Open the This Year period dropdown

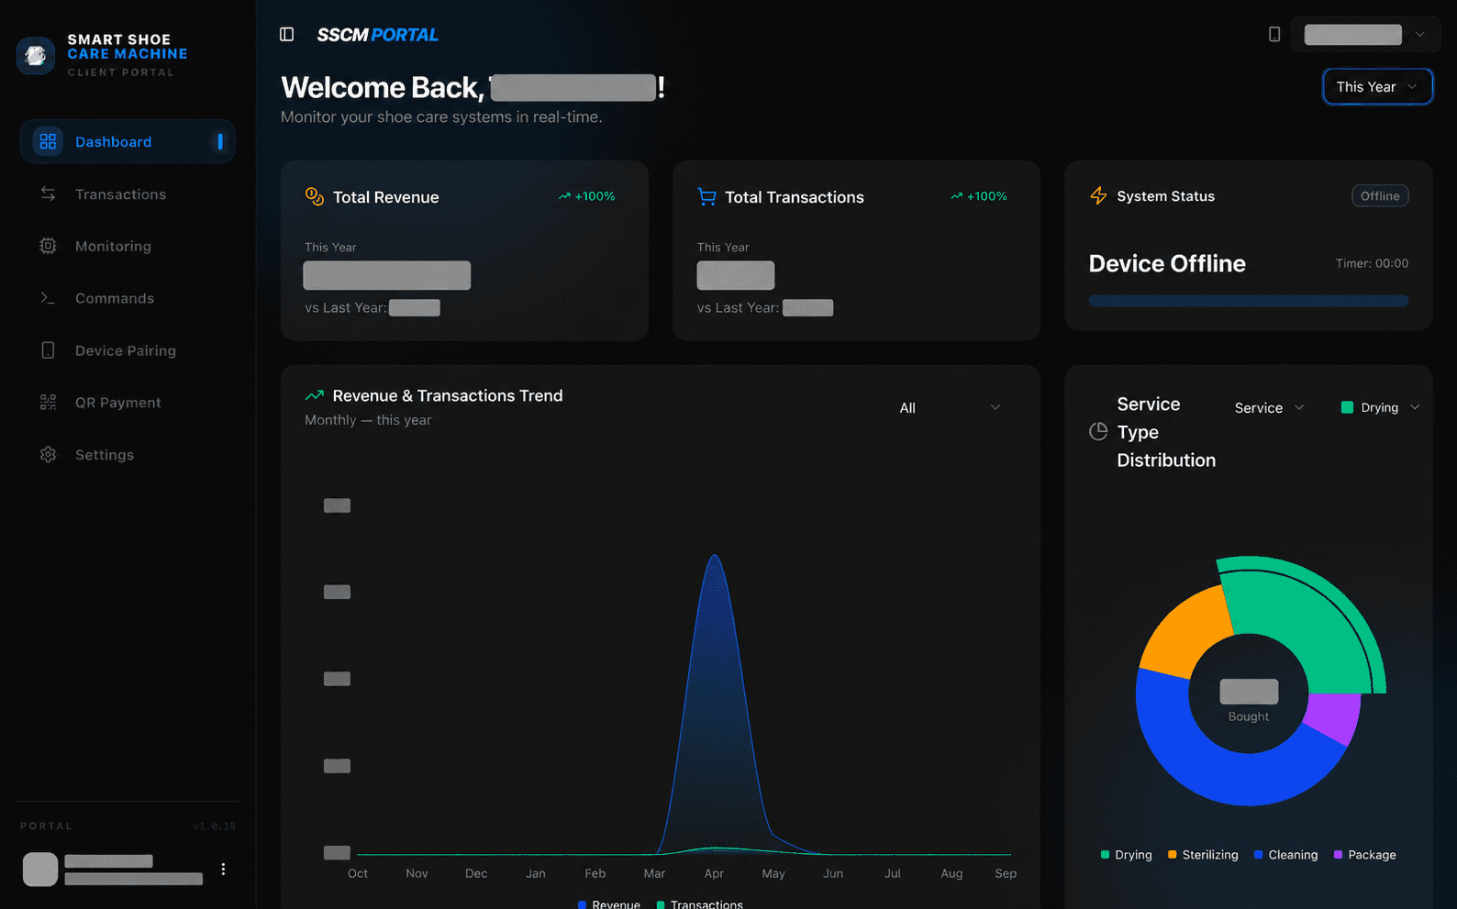(x=1377, y=86)
